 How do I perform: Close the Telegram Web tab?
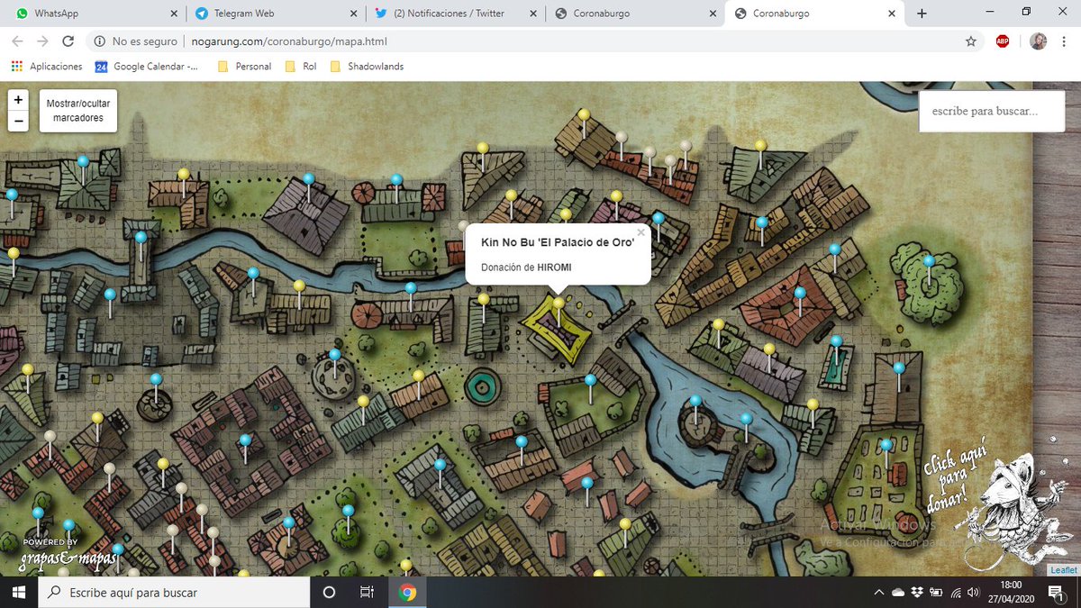coord(353,14)
